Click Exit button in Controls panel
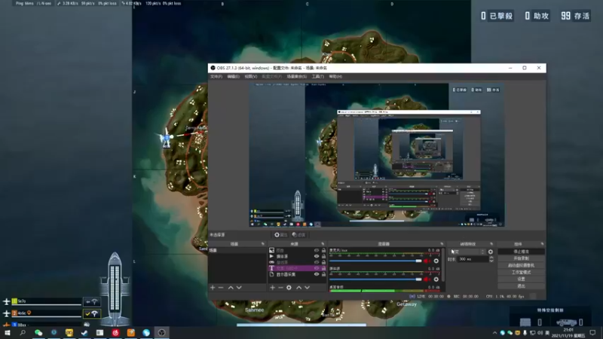 tap(521, 286)
